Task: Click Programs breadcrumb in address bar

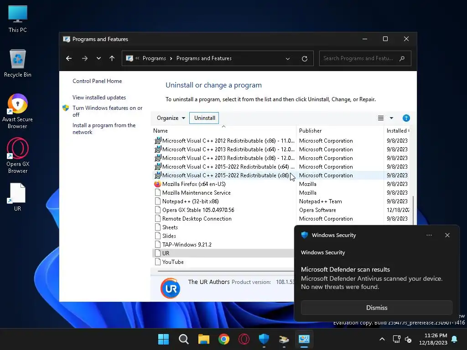Action: [154, 58]
